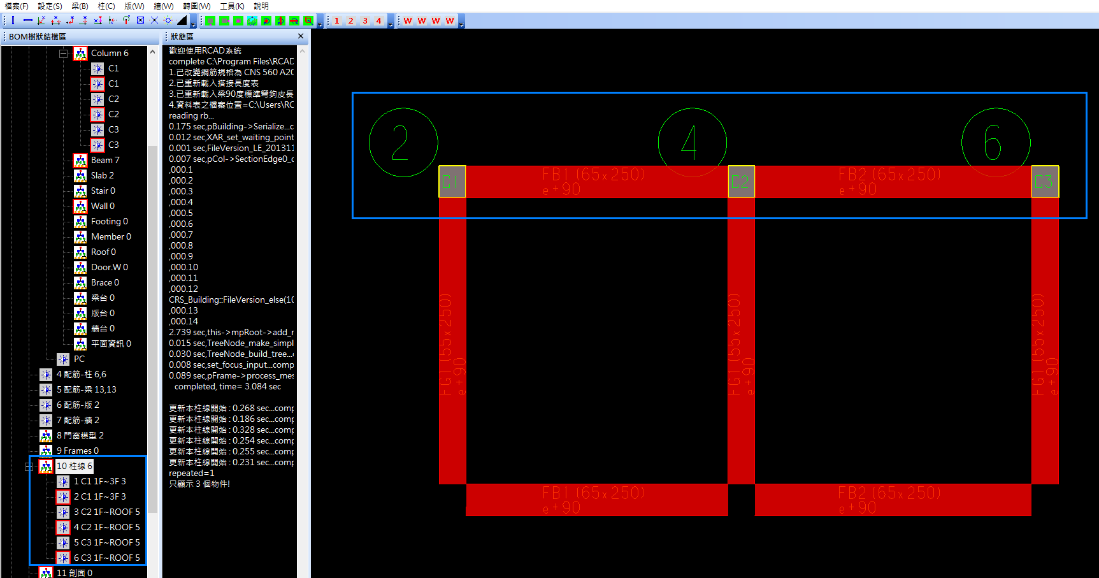Click the icon beside 8 門窗模型 2
The height and width of the screenshot is (578, 1099).
(x=46, y=435)
